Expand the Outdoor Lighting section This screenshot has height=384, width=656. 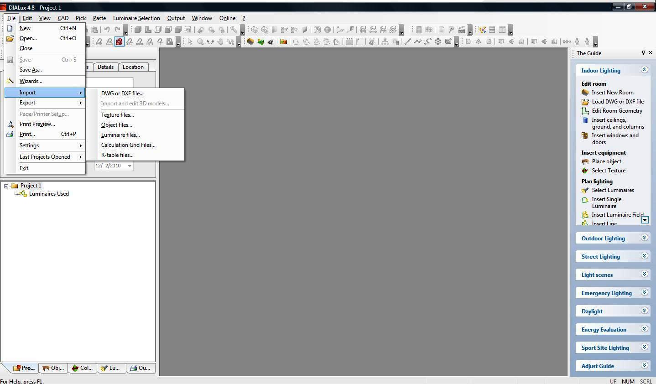644,238
